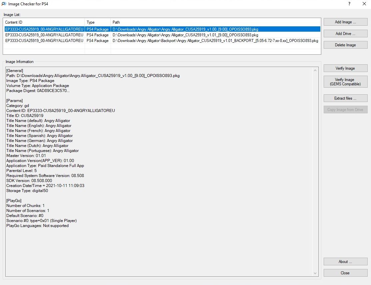The height and width of the screenshot is (285, 371).
Task: Click the Volume Type: Application Package line
Action: pos(38,86)
